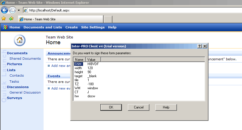Viewport: 242px width, 130px height.
Task: Click the browser Forward arrow button
Action: pyautogui.click(x=12, y=10)
